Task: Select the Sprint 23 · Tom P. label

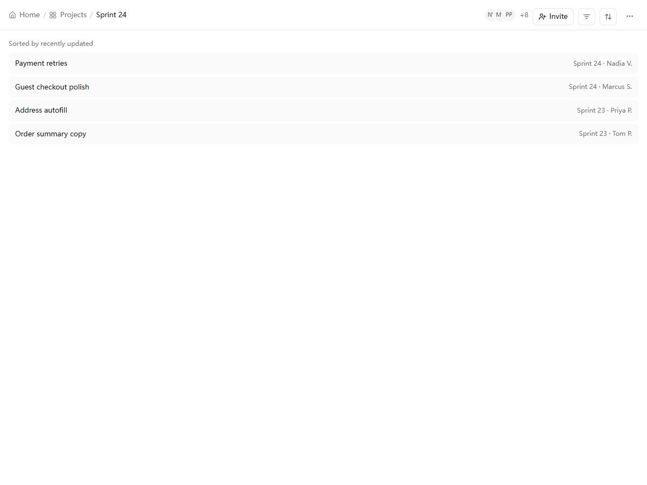Action: 605,134
